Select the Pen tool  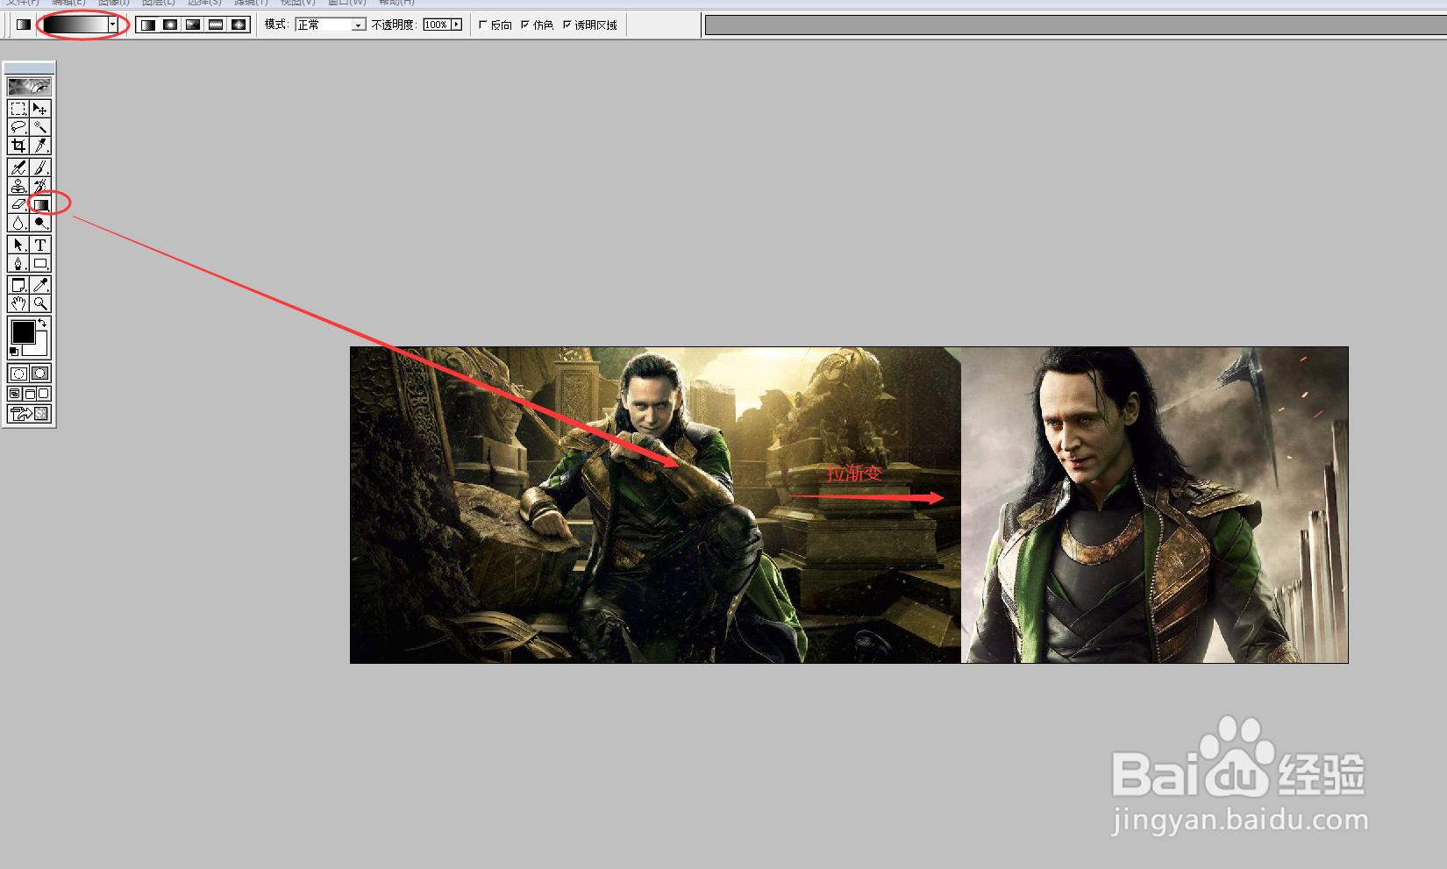click(x=18, y=263)
